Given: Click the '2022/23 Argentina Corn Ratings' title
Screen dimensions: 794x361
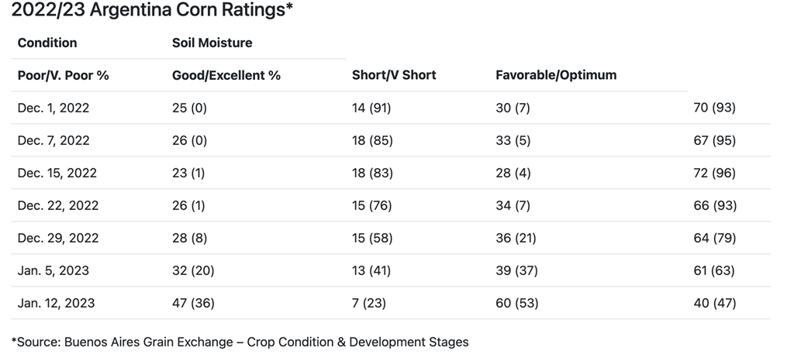Looking at the screenshot, I should pos(152,11).
